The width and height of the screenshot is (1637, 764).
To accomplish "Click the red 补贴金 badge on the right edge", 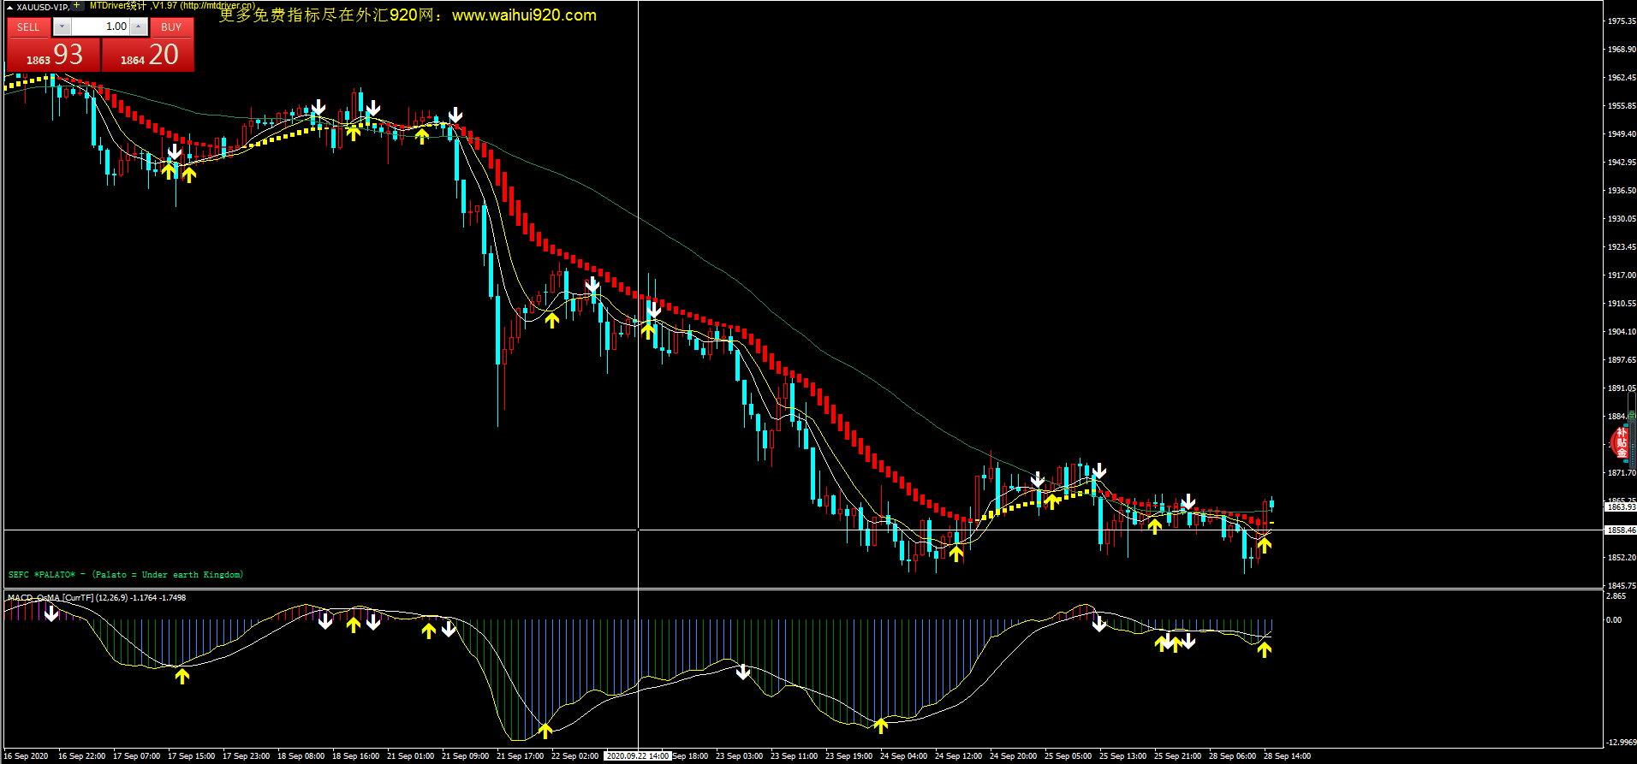I will [1619, 442].
